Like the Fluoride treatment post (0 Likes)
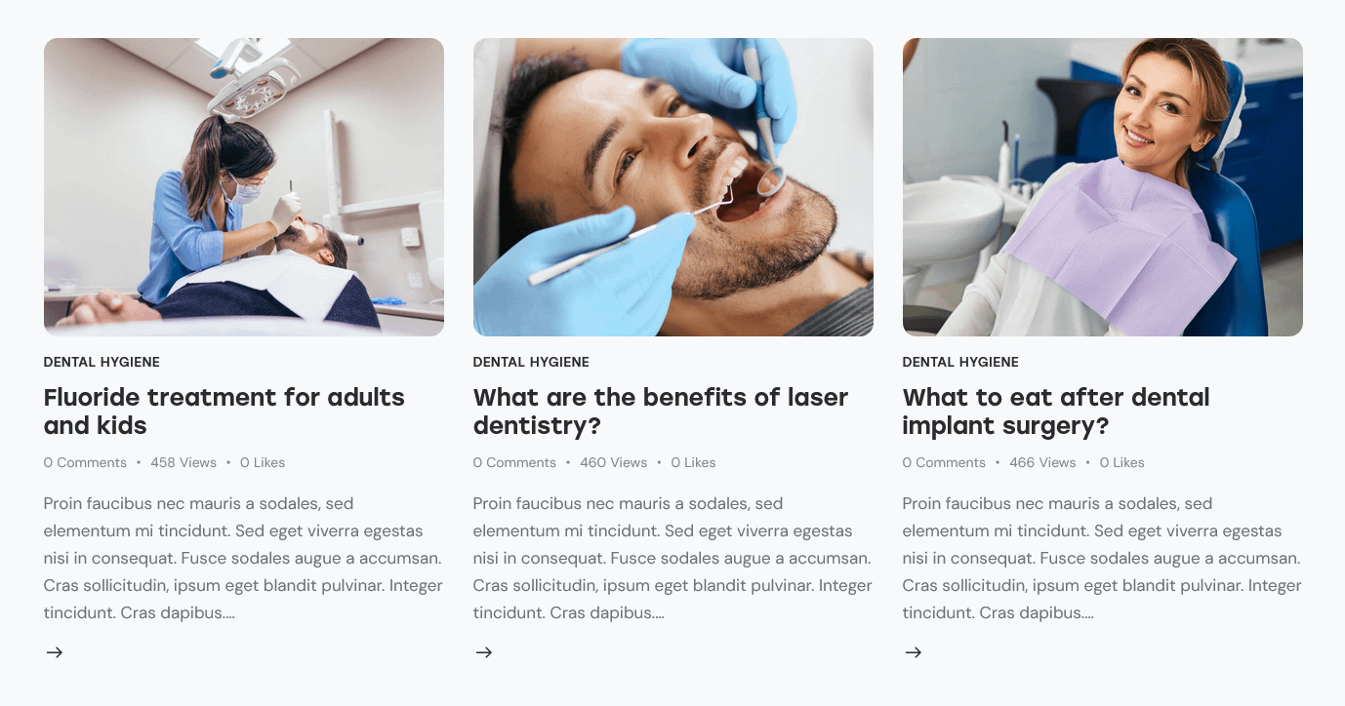This screenshot has height=706, width=1345. point(263,462)
